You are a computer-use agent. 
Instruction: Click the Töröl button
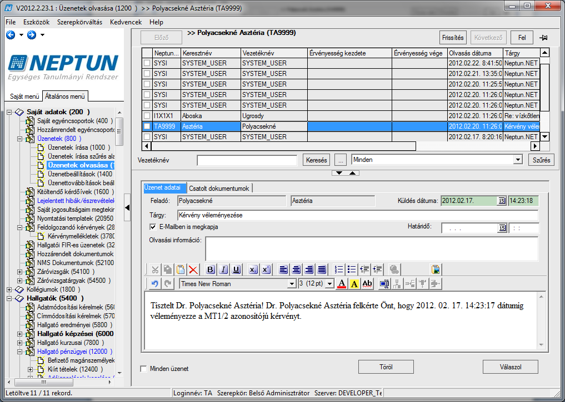(386, 367)
